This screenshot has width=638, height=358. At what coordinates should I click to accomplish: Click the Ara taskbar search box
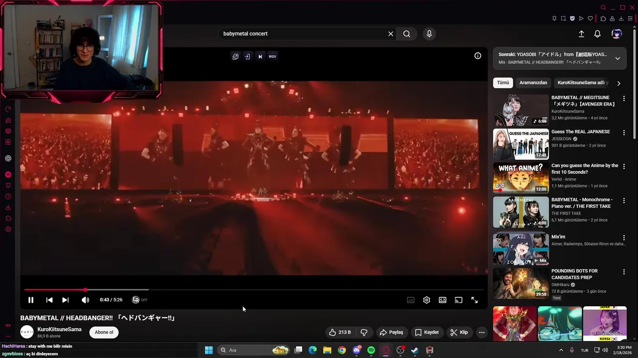coord(254,350)
